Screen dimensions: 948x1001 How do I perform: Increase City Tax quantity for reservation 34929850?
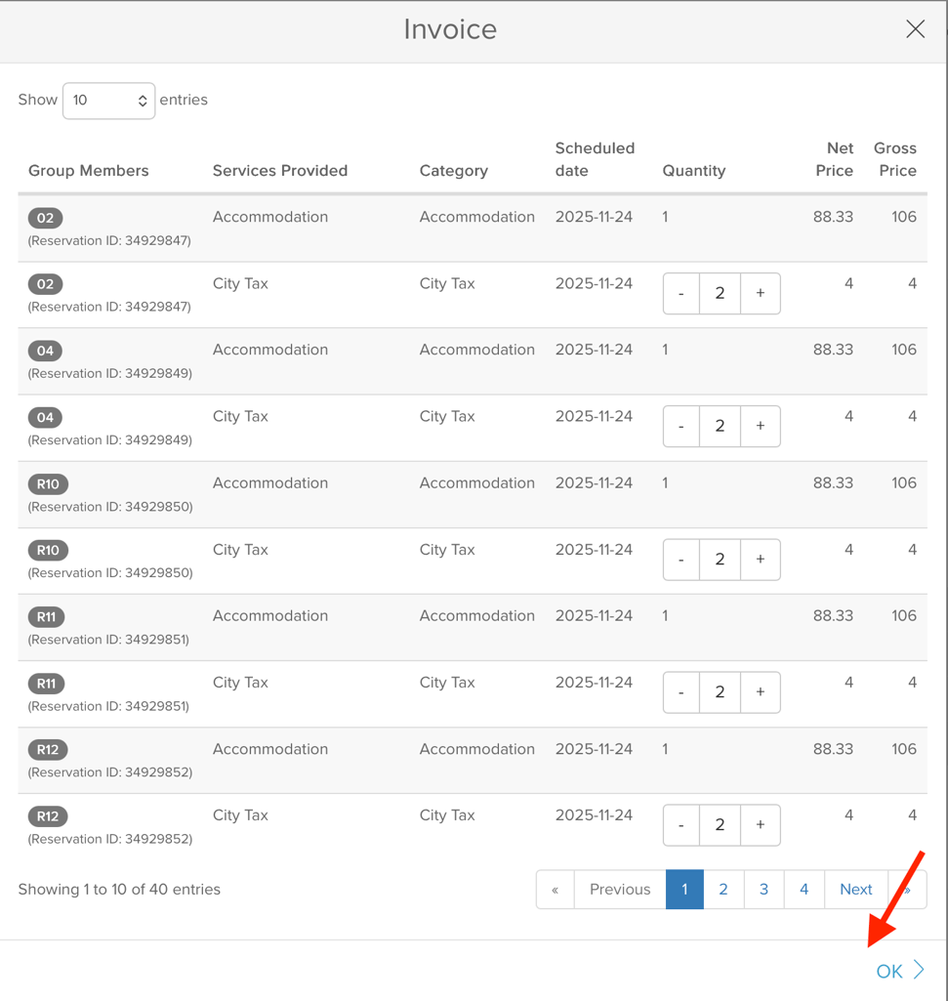click(761, 560)
